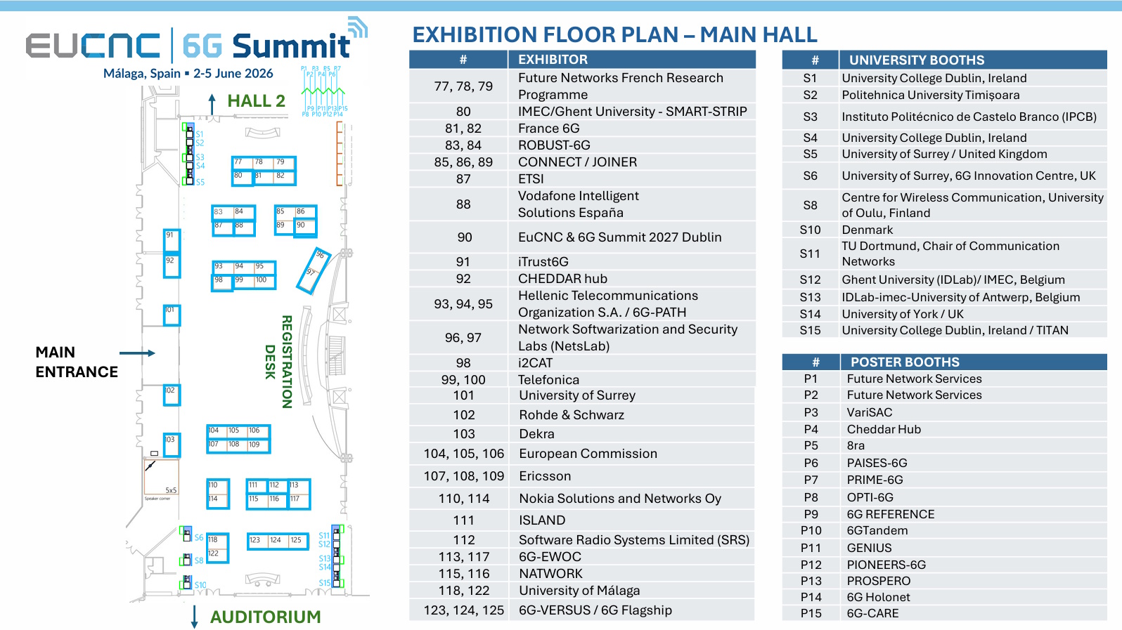Select the University of Málaga exhibitor
Viewport: 1122px width, 630px height.
[x=579, y=591]
